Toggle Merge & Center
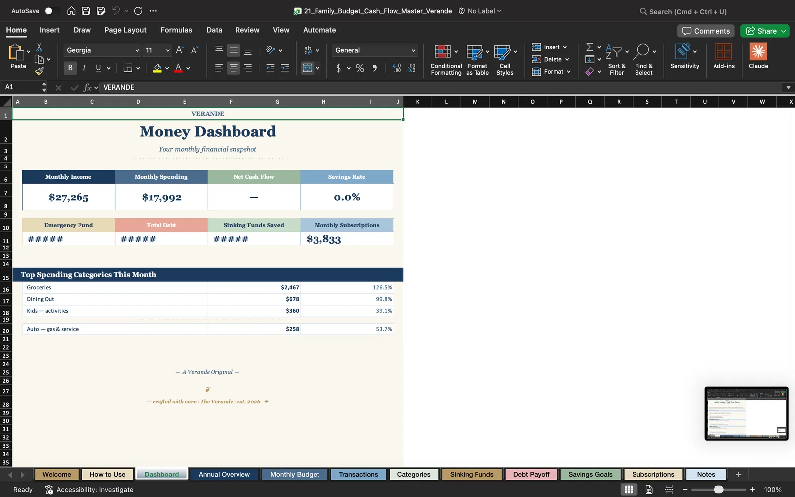The height and width of the screenshot is (497, 795). [x=308, y=68]
